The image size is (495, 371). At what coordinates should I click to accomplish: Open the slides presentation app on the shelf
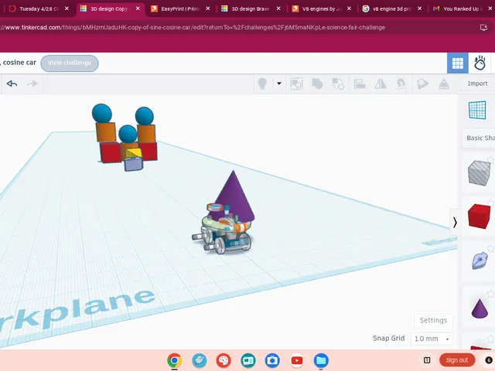(x=248, y=360)
